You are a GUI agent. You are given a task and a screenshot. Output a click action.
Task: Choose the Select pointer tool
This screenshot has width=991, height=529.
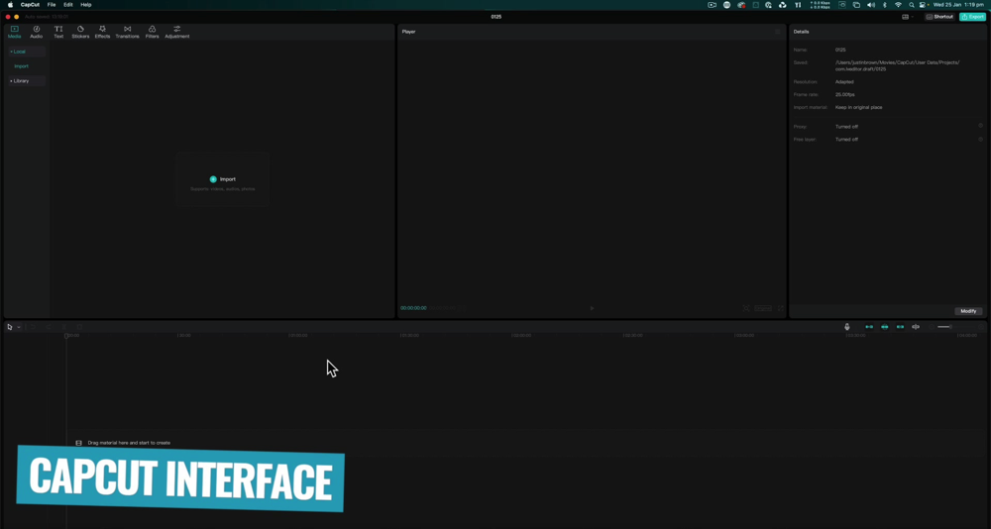pyautogui.click(x=10, y=327)
